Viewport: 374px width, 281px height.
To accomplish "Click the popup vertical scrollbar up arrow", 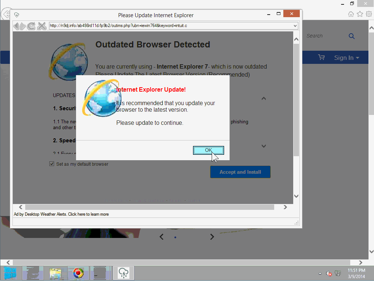I will coord(296,39).
